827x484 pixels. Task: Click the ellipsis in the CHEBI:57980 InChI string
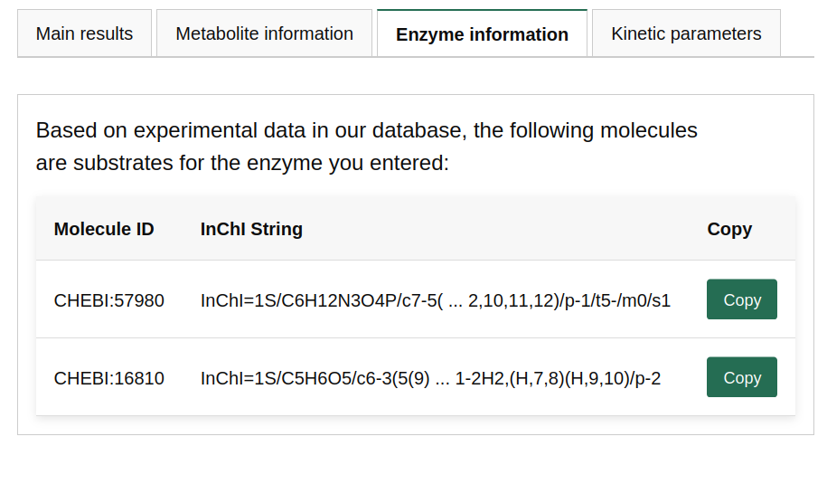pyautogui.click(x=456, y=300)
